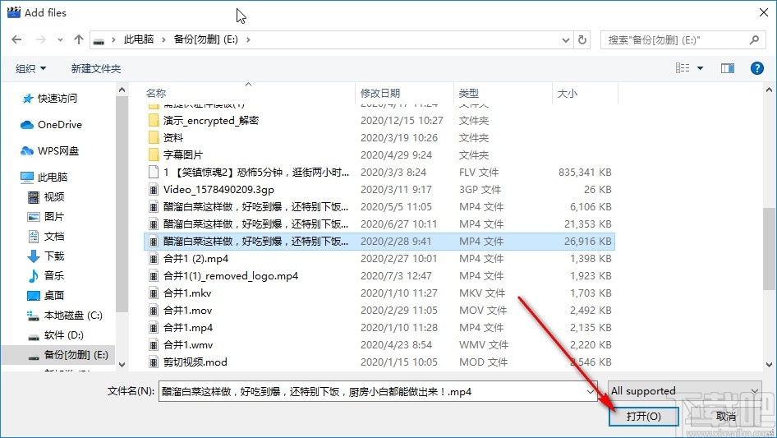This screenshot has width=777, height=438.
Task: Expand address bar history dropdown
Action: coord(565,39)
